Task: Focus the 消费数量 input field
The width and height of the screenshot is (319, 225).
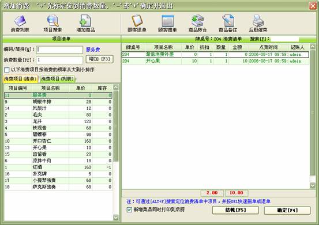Action: [59, 60]
